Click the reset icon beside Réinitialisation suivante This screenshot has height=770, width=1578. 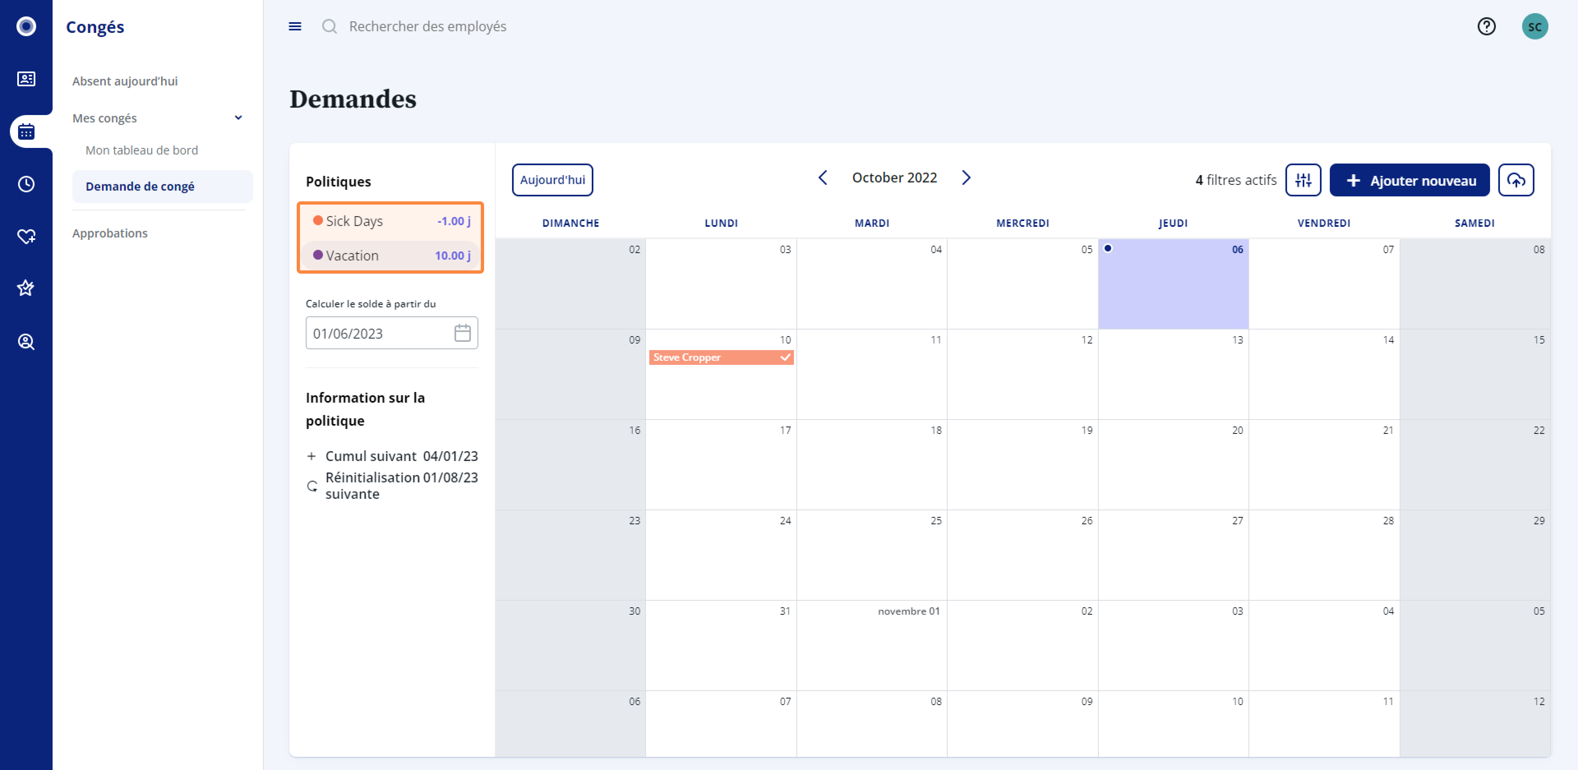pos(312,486)
